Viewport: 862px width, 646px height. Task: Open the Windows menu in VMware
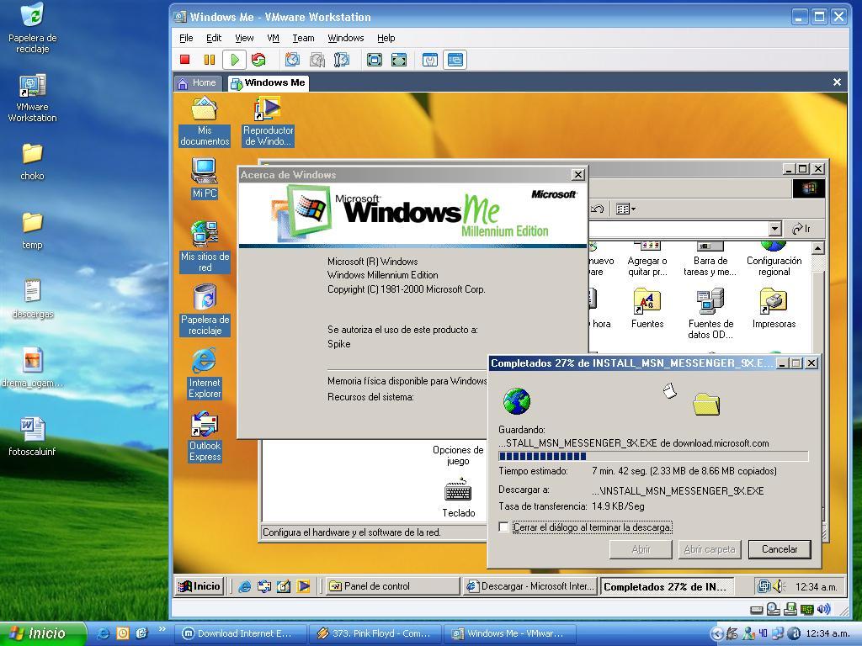[x=346, y=38]
